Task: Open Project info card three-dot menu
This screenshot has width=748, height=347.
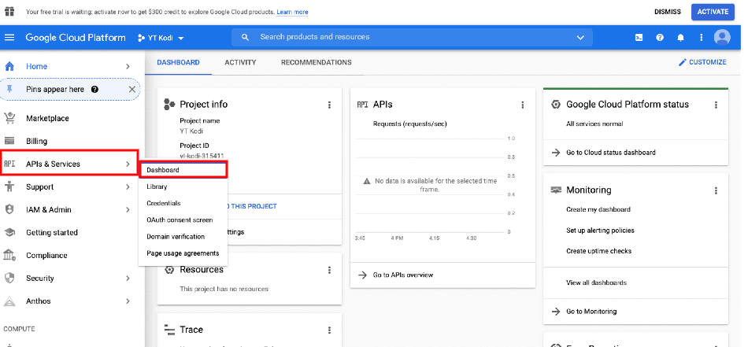Action: [x=329, y=105]
